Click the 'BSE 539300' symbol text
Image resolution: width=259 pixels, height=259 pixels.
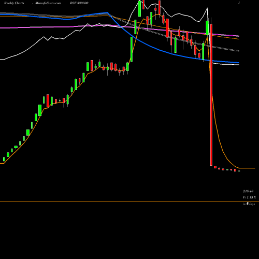pos(79,3)
